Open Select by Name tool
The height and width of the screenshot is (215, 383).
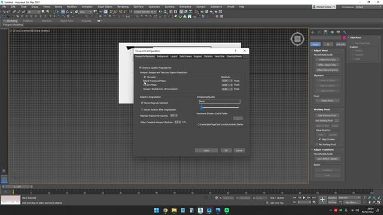coord(48,12)
